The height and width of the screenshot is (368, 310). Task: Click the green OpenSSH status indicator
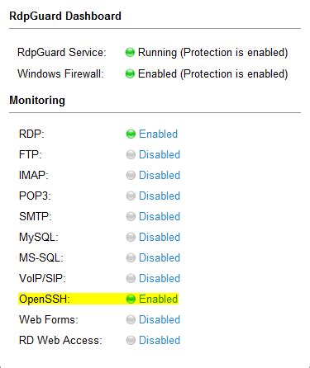pyautogui.click(x=131, y=299)
